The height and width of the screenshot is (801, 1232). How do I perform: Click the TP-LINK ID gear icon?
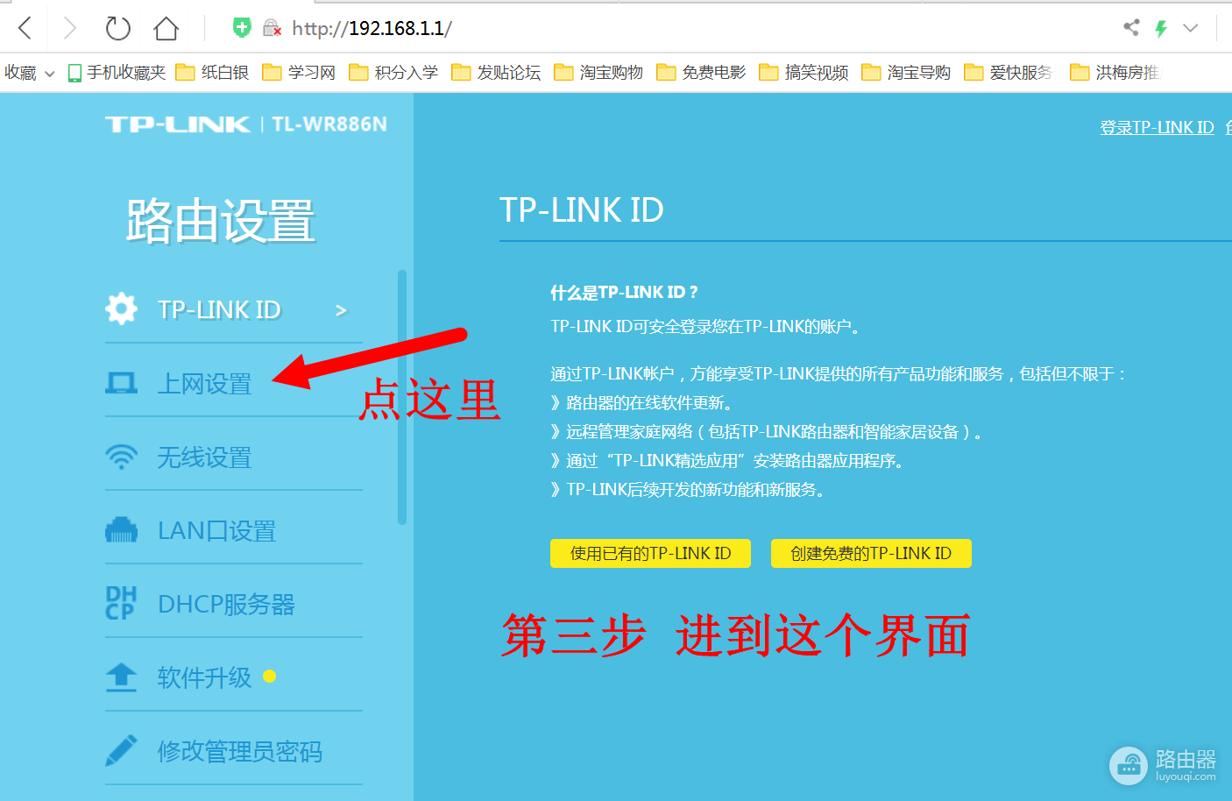[121, 308]
